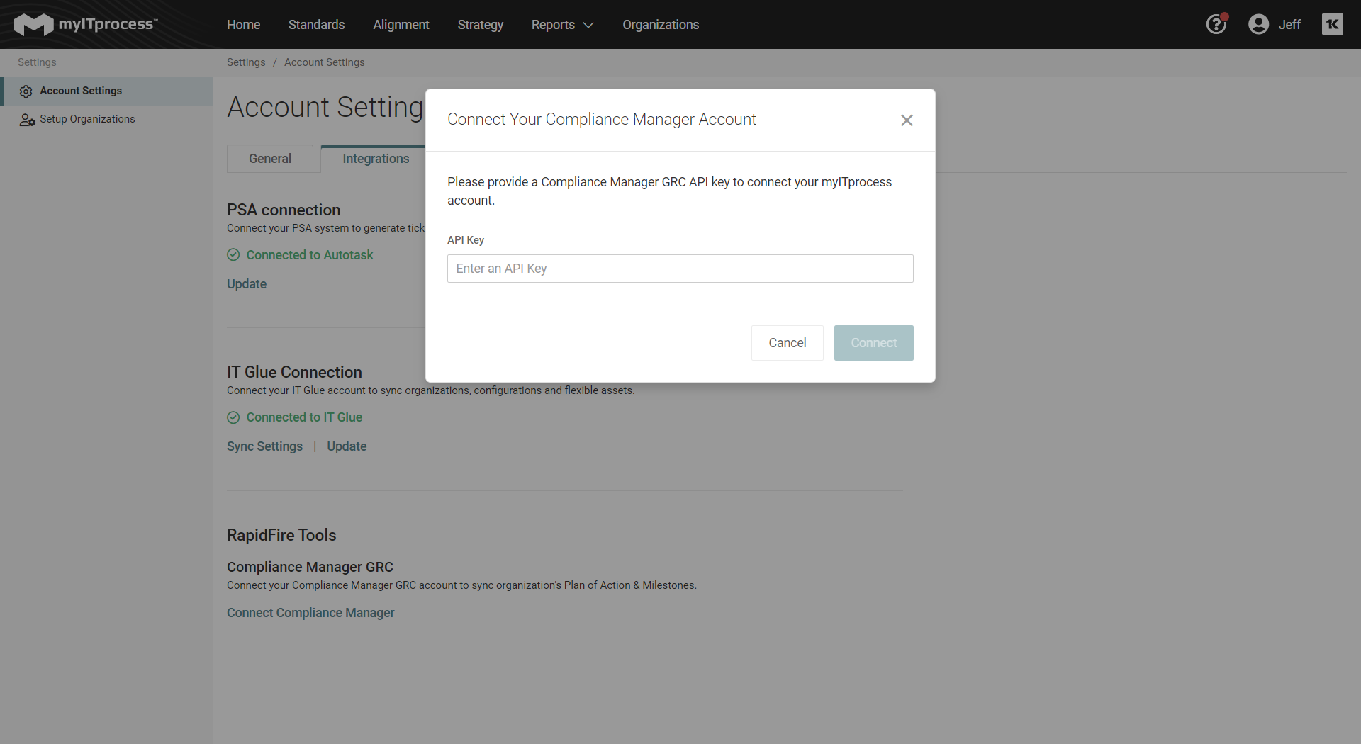1361x744 pixels.
Task: Click the myITprocess logo
Action: [86, 24]
